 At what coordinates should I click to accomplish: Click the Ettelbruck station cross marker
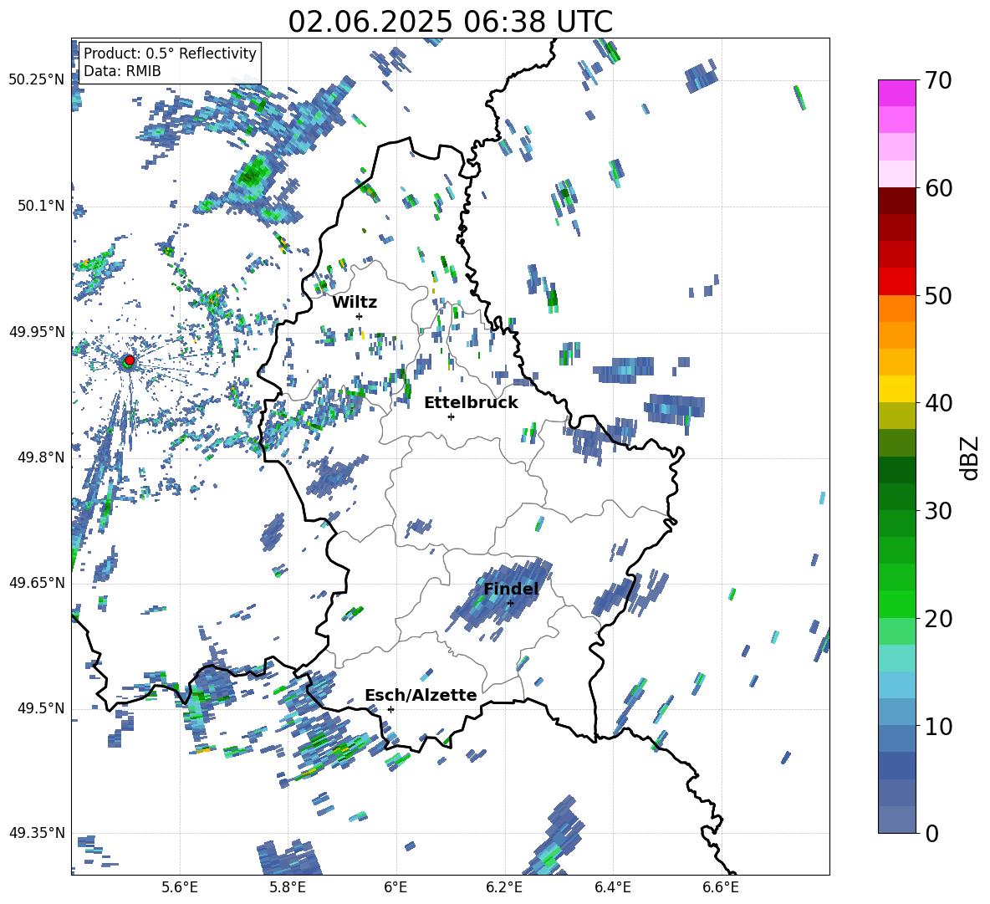pyautogui.click(x=451, y=416)
